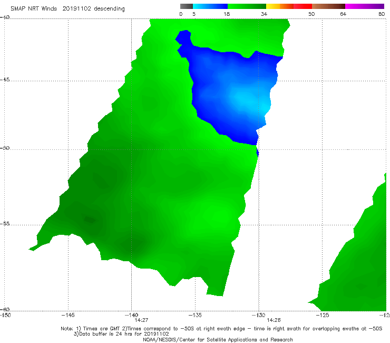Select the cyan-to-blue segment of the color bar

click(210, 6)
